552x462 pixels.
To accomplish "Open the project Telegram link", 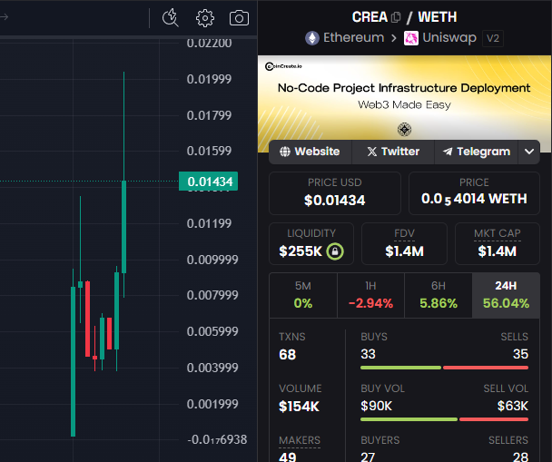I will (477, 152).
